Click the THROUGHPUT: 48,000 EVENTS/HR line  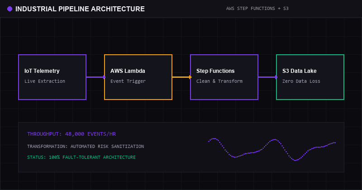click(x=71, y=134)
